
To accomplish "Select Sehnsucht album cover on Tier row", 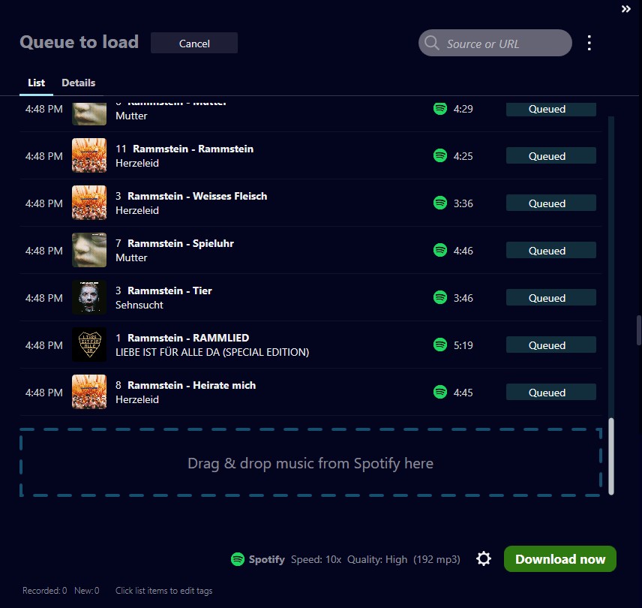I will [89, 297].
